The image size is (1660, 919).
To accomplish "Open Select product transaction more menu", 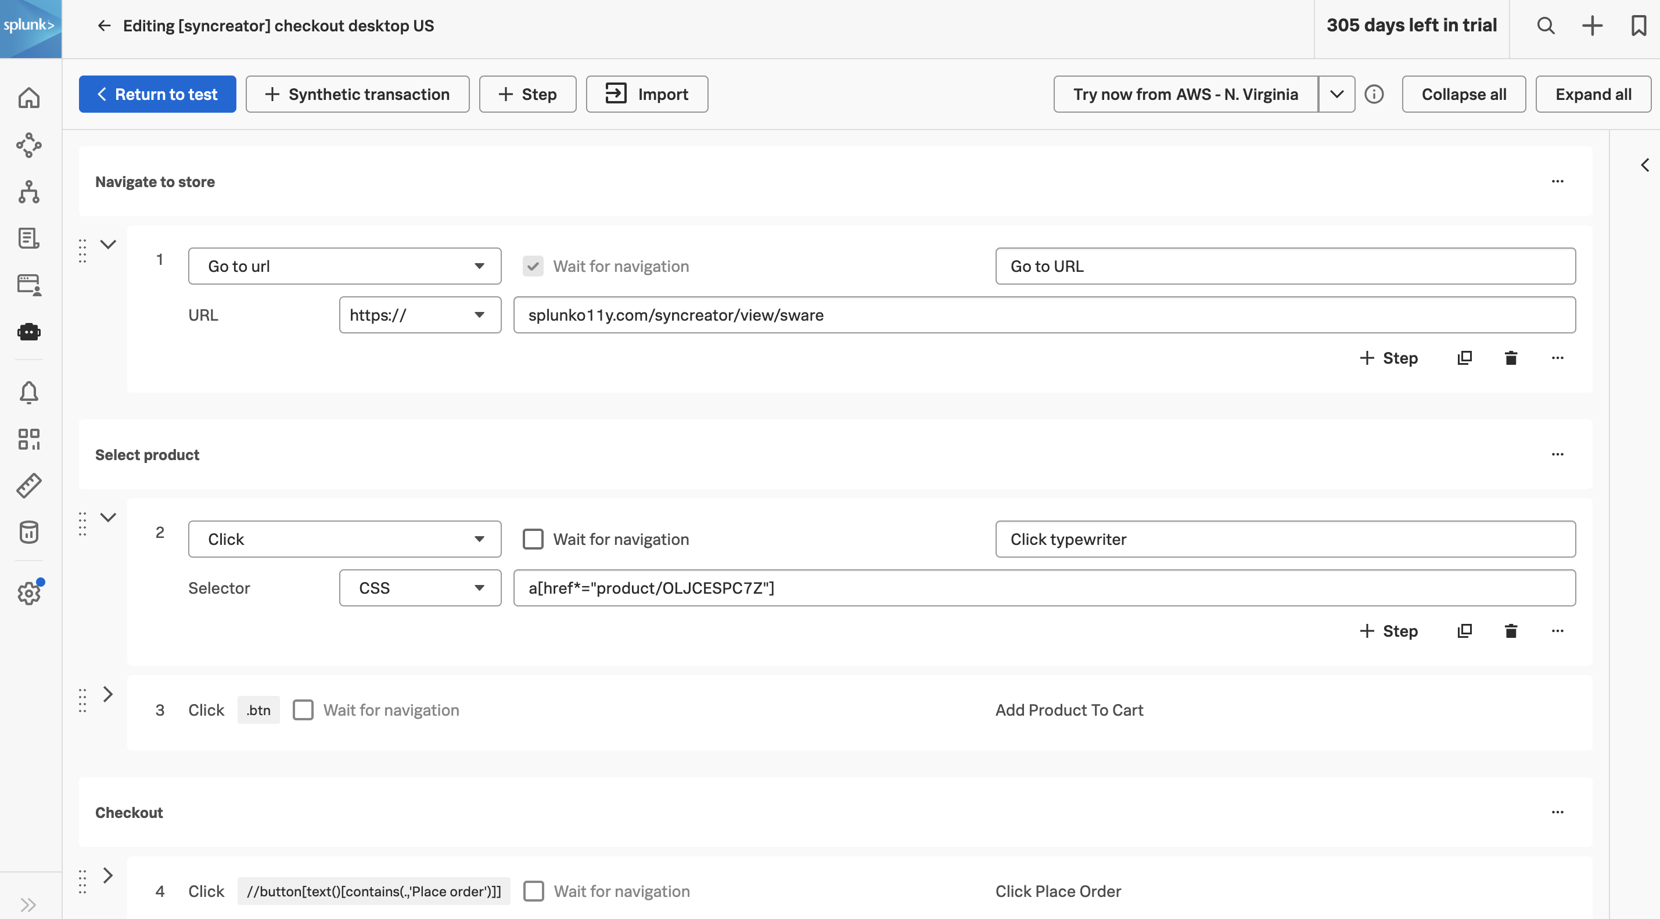I will (1558, 454).
